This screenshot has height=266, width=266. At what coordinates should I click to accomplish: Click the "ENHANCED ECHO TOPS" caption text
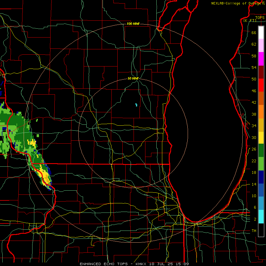[x=104, y=264]
